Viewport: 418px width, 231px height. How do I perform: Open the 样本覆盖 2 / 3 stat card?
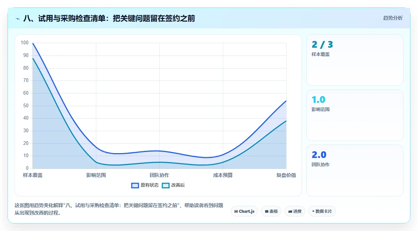click(x=355, y=60)
